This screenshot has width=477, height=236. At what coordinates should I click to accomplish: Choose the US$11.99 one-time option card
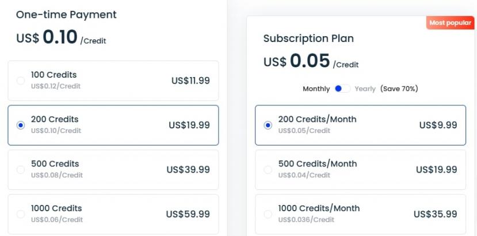(113, 81)
